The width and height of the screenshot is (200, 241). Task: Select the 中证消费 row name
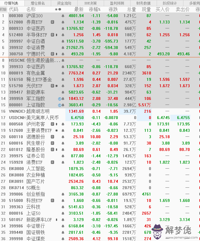click(x=35, y=48)
